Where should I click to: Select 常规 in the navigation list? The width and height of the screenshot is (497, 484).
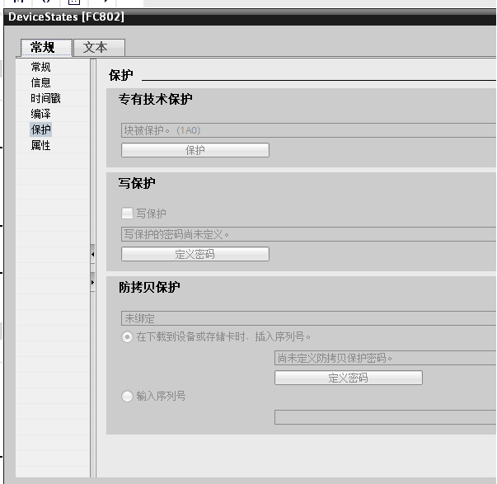pos(41,67)
